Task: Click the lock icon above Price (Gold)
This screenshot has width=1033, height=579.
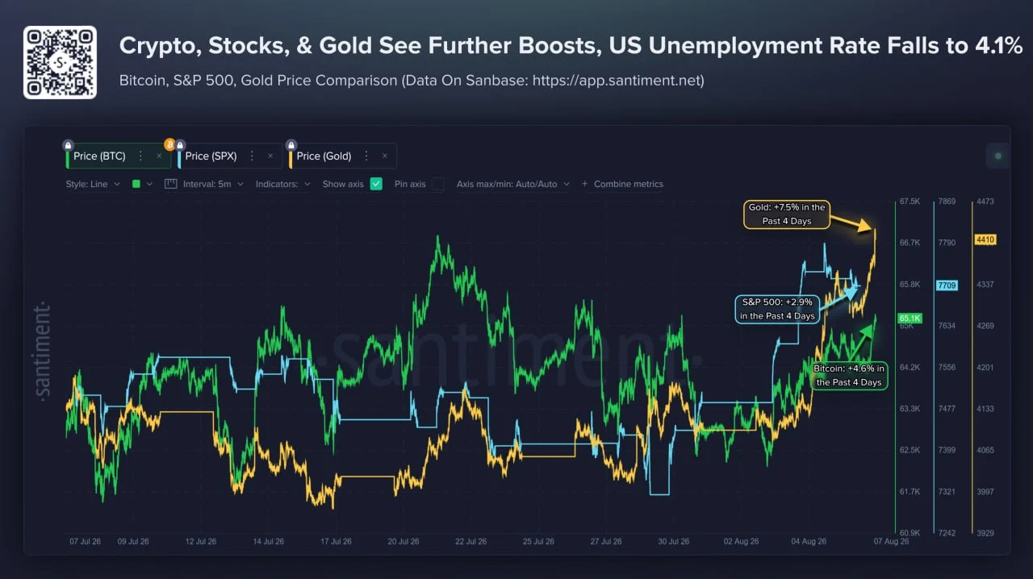Action: pos(291,145)
